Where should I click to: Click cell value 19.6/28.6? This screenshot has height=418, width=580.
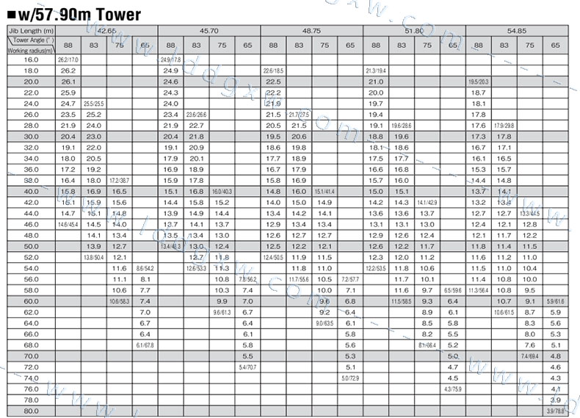(x=402, y=126)
